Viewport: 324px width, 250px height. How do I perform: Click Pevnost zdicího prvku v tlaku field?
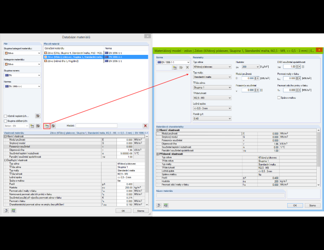[x=289, y=90]
